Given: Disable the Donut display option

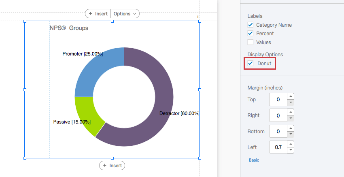Looking at the screenshot, I should point(251,63).
